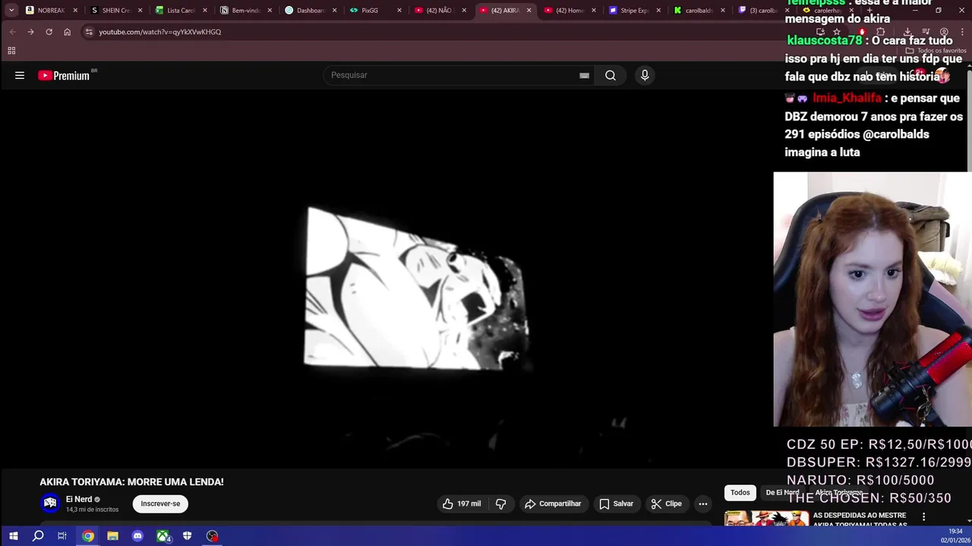Open the YouTube guide hamburger menu
The height and width of the screenshot is (546, 972).
pyautogui.click(x=20, y=75)
